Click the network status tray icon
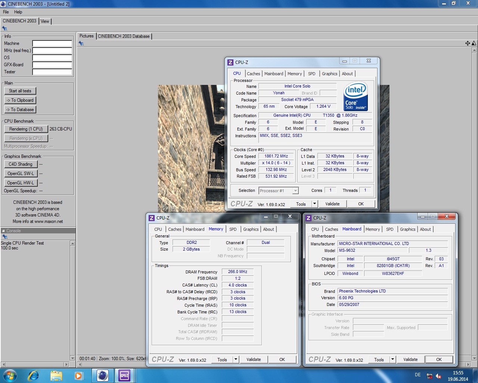The height and width of the screenshot is (383, 478). [x=429, y=376]
